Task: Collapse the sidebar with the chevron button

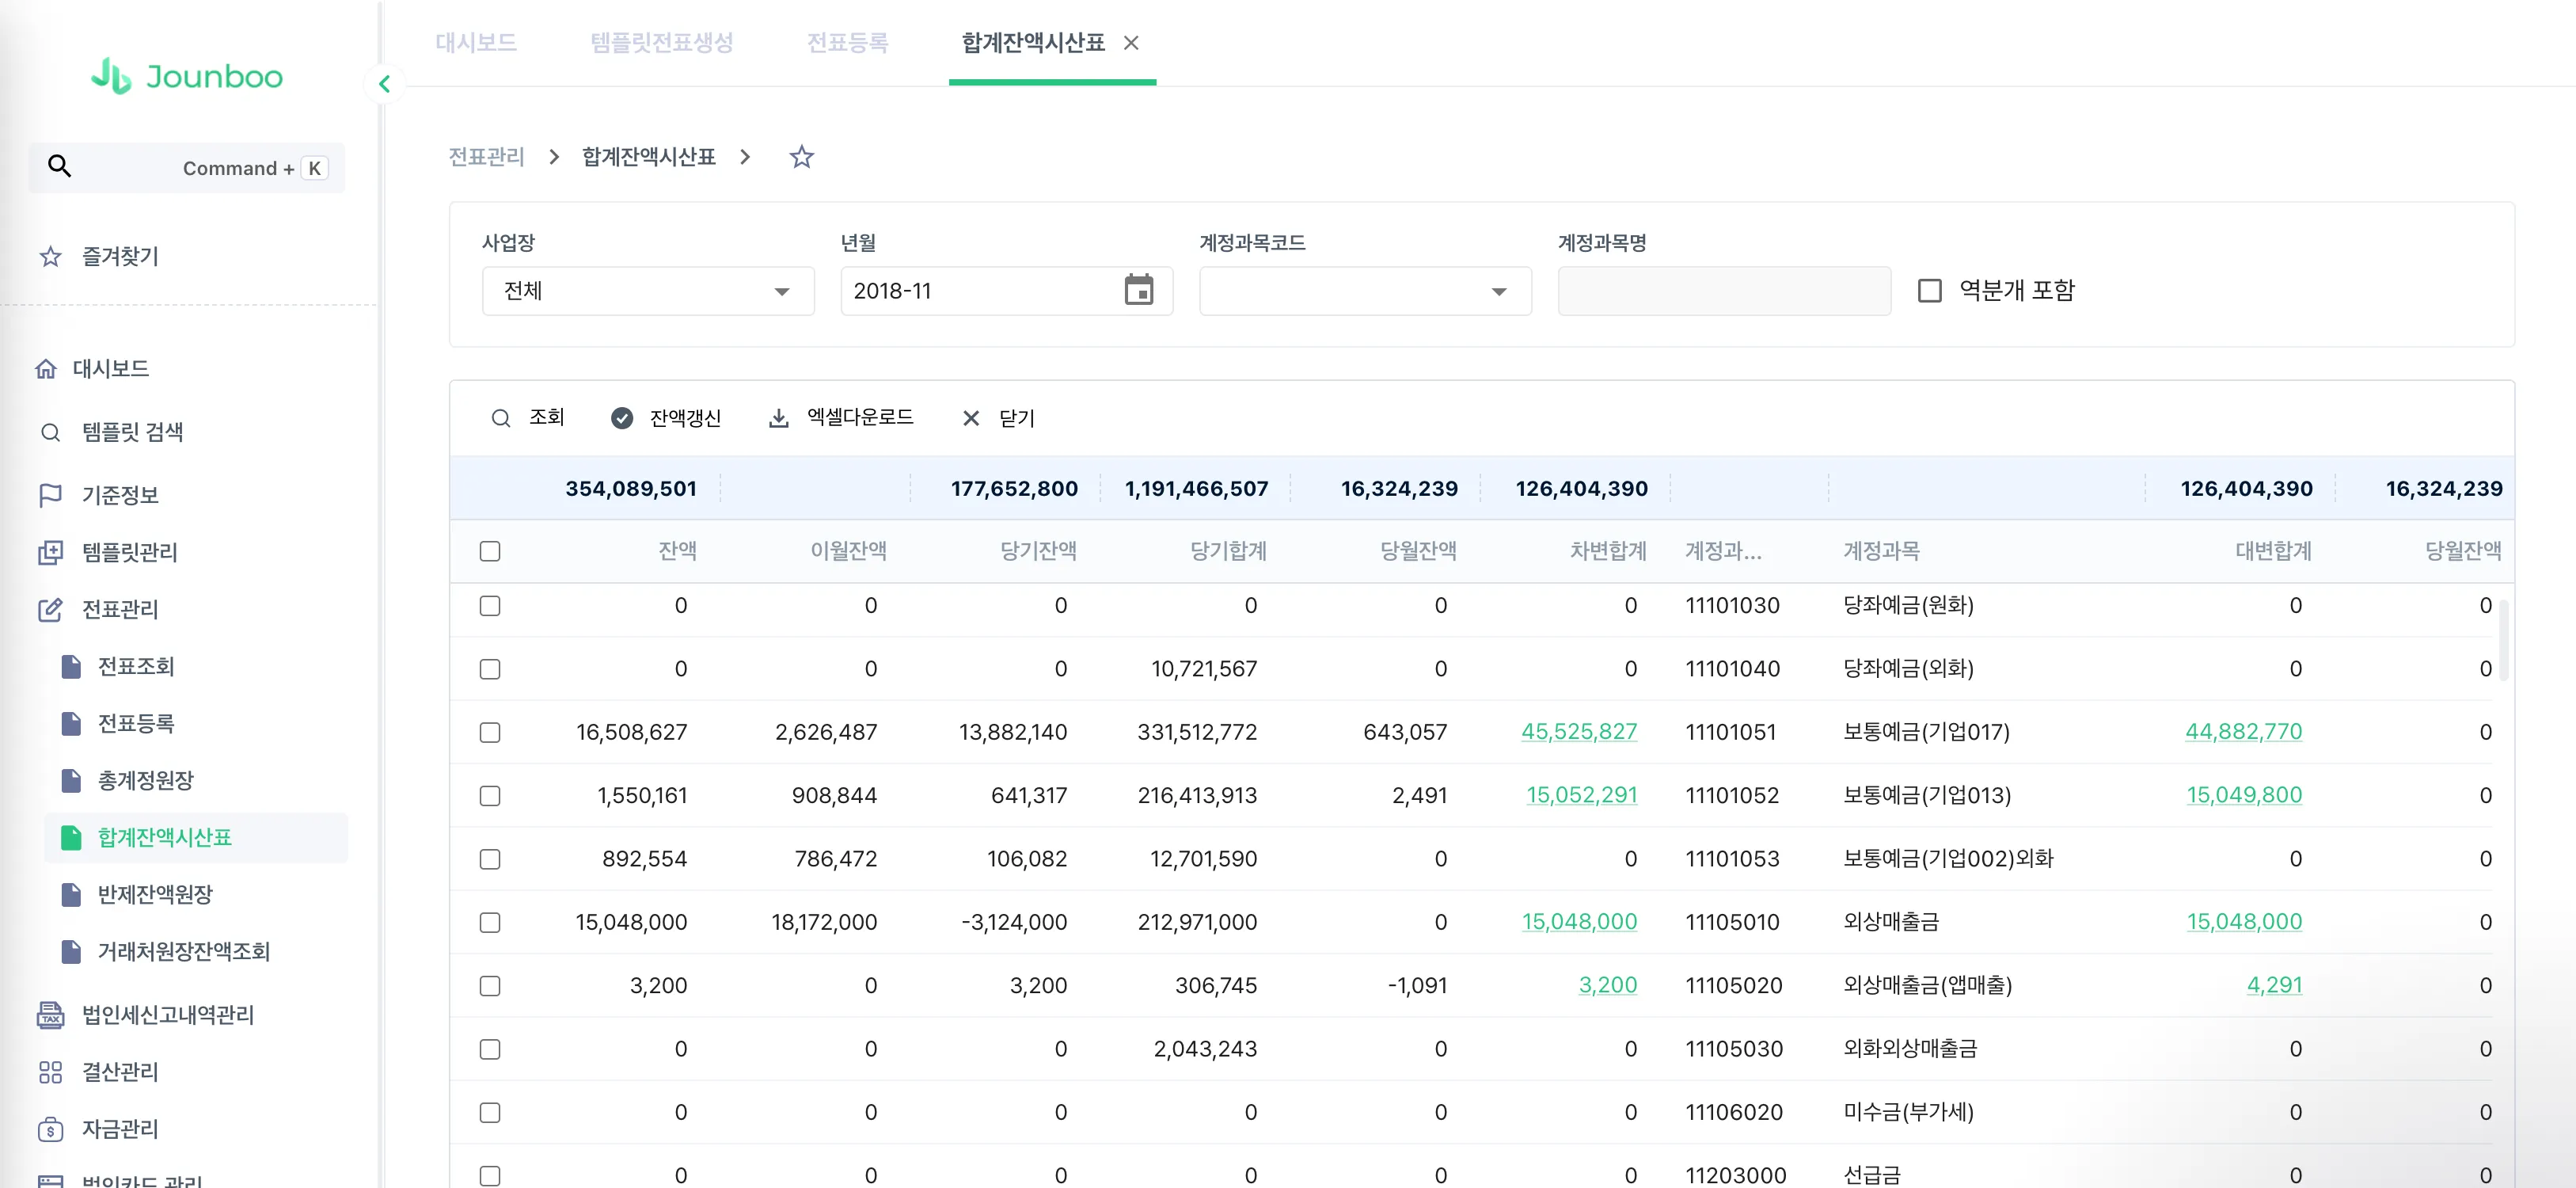Action: [x=385, y=84]
